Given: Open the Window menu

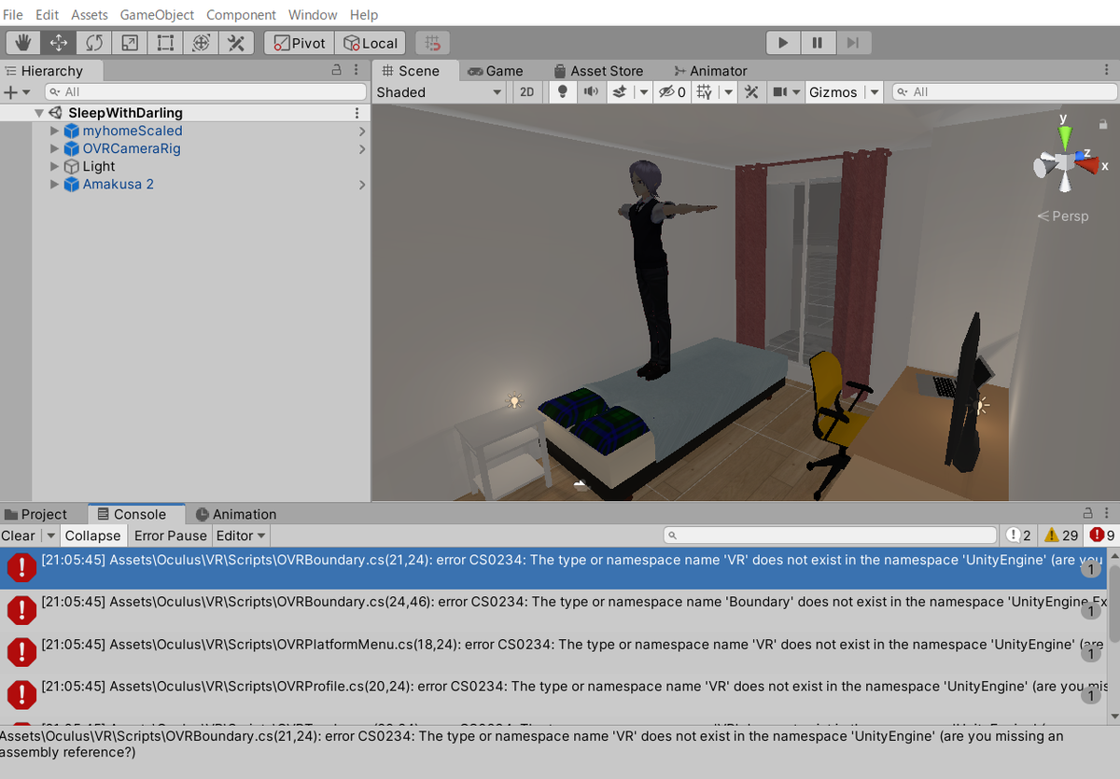Looking at the screenshot, I should coord(313,15).
